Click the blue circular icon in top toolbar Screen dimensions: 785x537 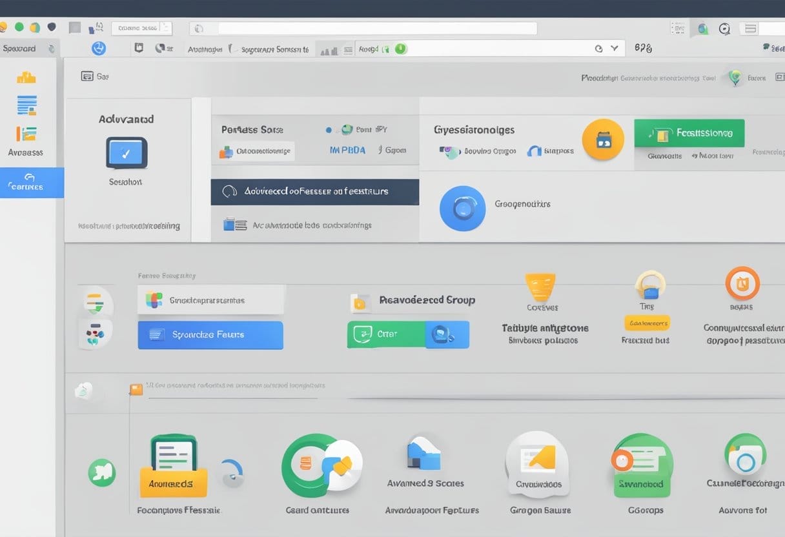point(99,48)
